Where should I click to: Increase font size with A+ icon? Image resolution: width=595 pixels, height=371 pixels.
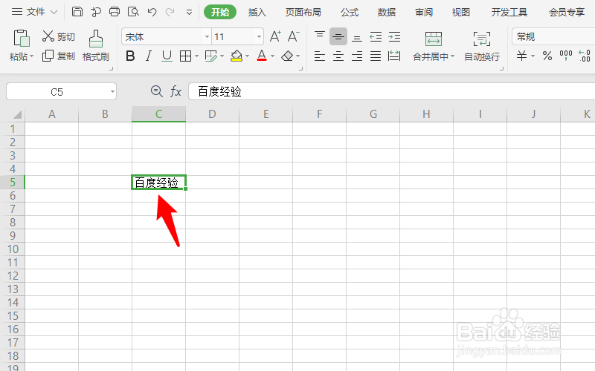(275, 36)
